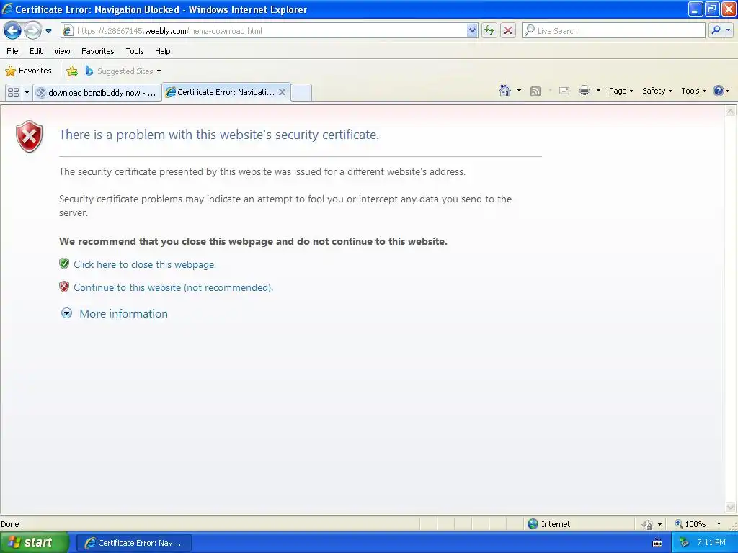Open search provider options dropdown

click(729, 31)
